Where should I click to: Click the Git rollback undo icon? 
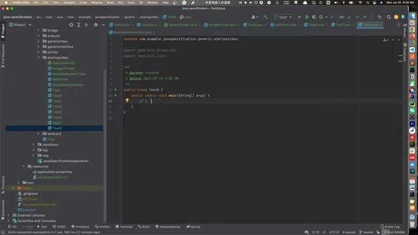tap(379, 17)
